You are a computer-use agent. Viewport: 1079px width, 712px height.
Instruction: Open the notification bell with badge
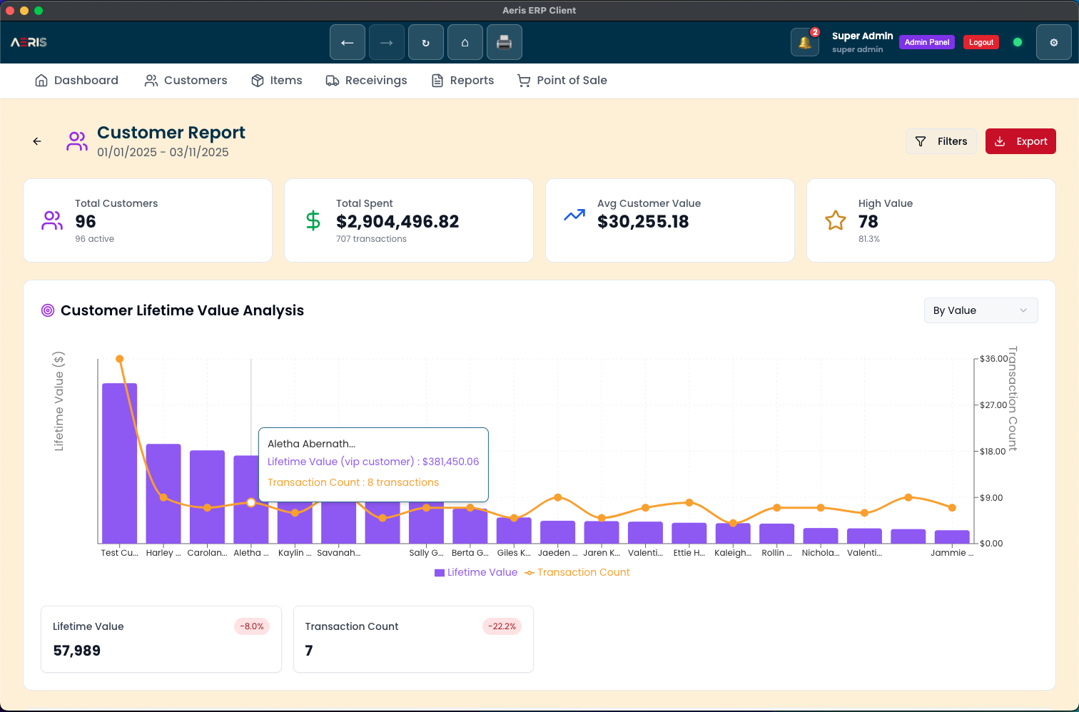805,42
